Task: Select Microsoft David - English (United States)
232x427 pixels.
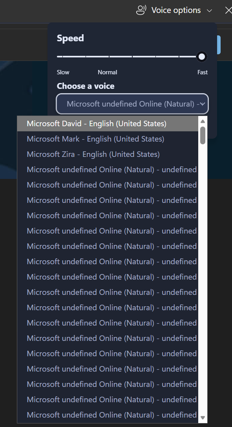Action: [x=108, y=123]
